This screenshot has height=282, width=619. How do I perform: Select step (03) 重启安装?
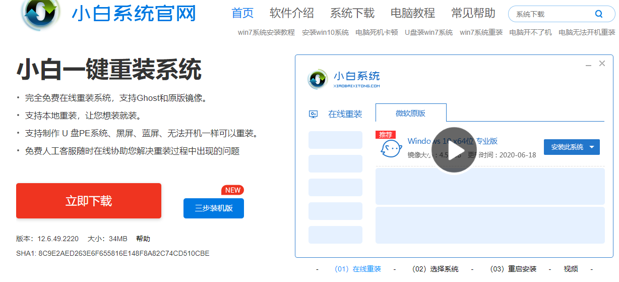pos(513,269)
